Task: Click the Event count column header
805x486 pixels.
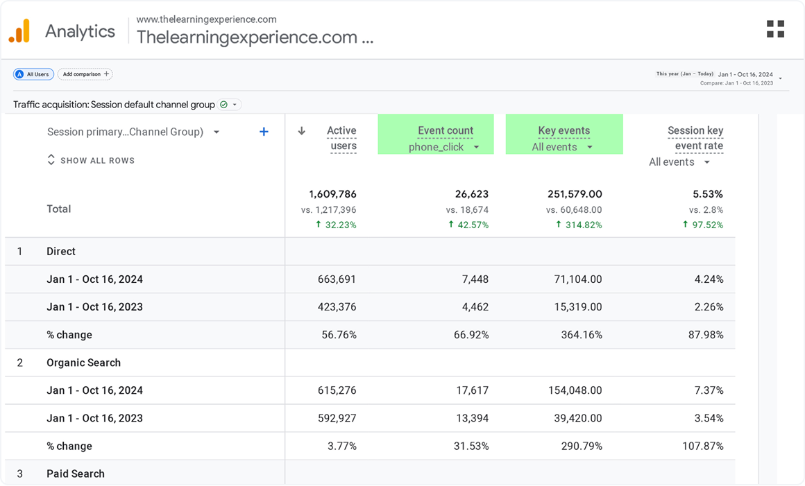Action: click(446, 130)
